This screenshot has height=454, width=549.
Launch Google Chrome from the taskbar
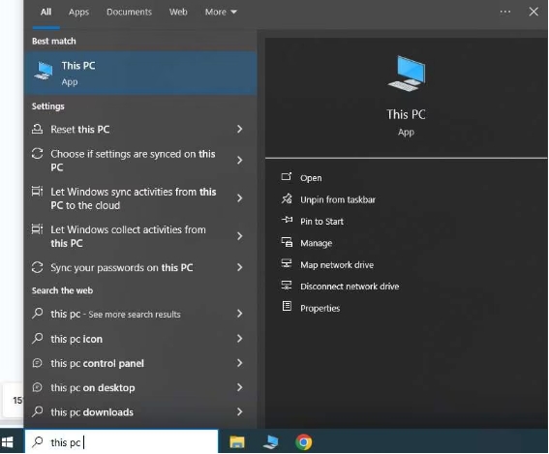point(304,442)
